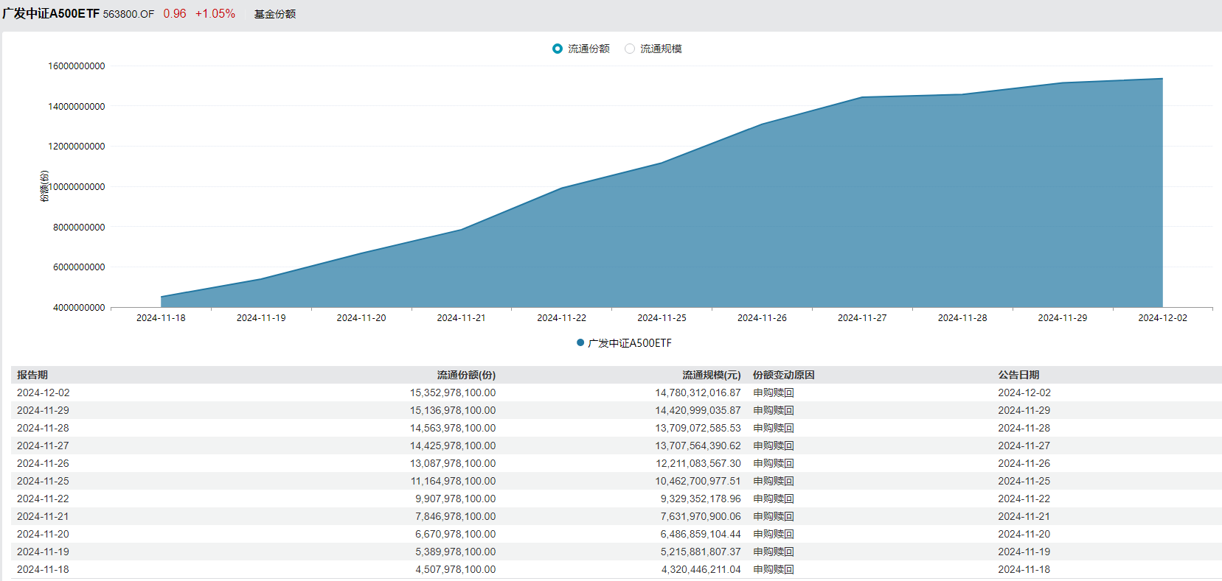Click the +1.05% change value

pyautogui.click(x=215, y=14)
